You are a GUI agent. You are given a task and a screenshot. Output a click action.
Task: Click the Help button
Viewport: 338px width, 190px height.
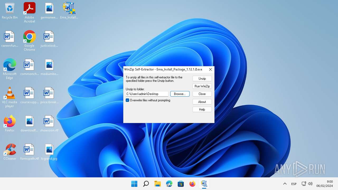click(x=202, y=110)
